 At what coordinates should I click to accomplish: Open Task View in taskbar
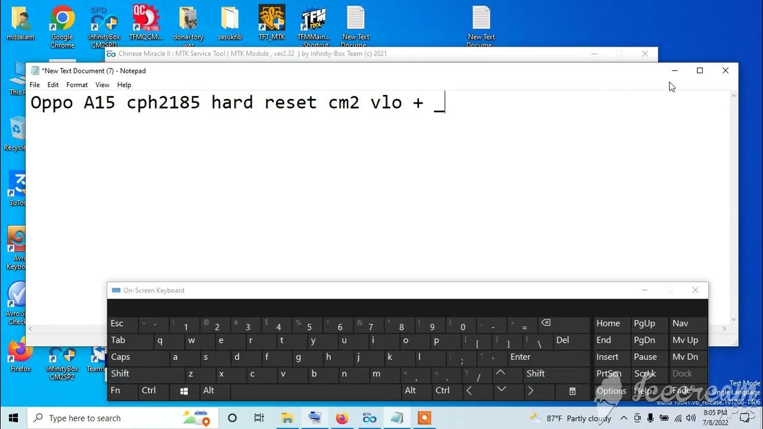coord(259,418)
